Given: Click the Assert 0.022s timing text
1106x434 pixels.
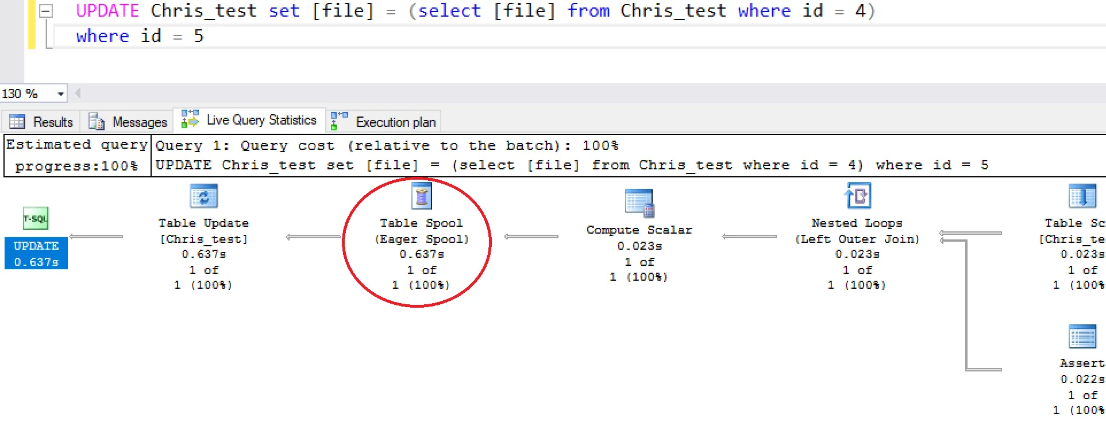Looking at the screenshot, I should [1082, 379].
